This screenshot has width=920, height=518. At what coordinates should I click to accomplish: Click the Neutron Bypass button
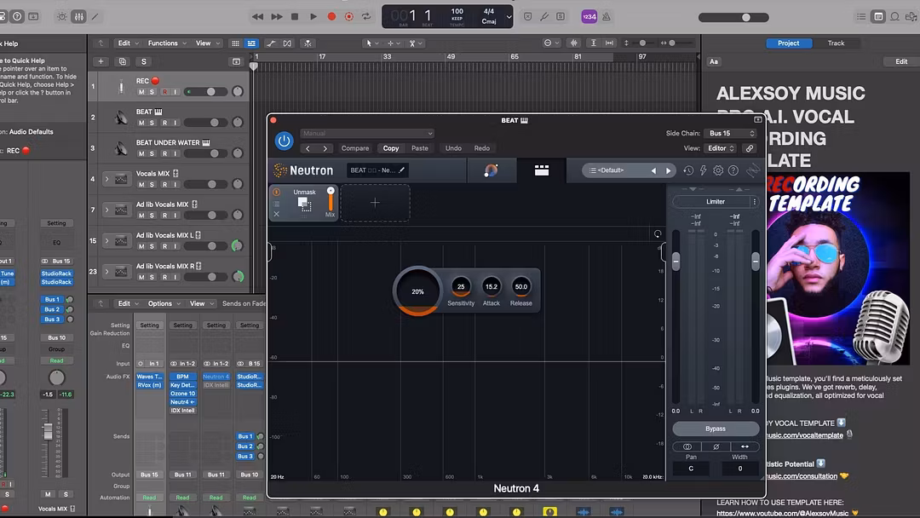click(x=716, y=429)
